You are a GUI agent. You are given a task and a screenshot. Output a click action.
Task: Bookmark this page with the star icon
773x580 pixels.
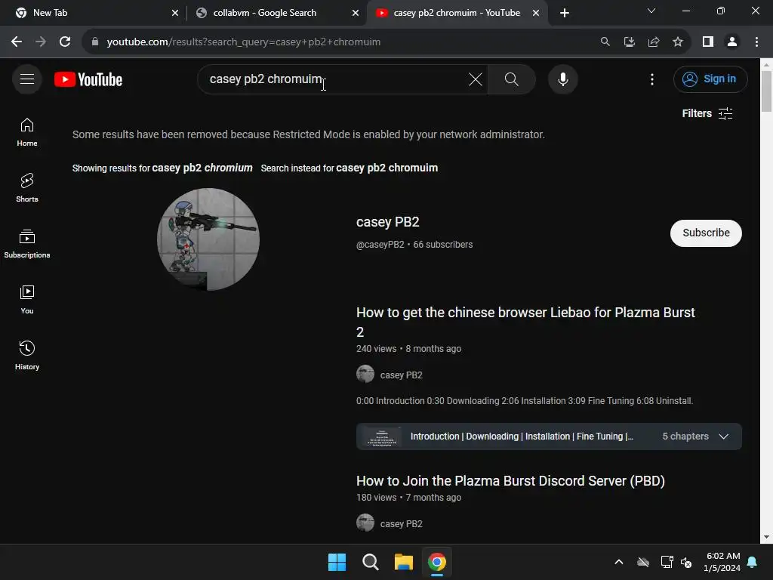(678, 42)
